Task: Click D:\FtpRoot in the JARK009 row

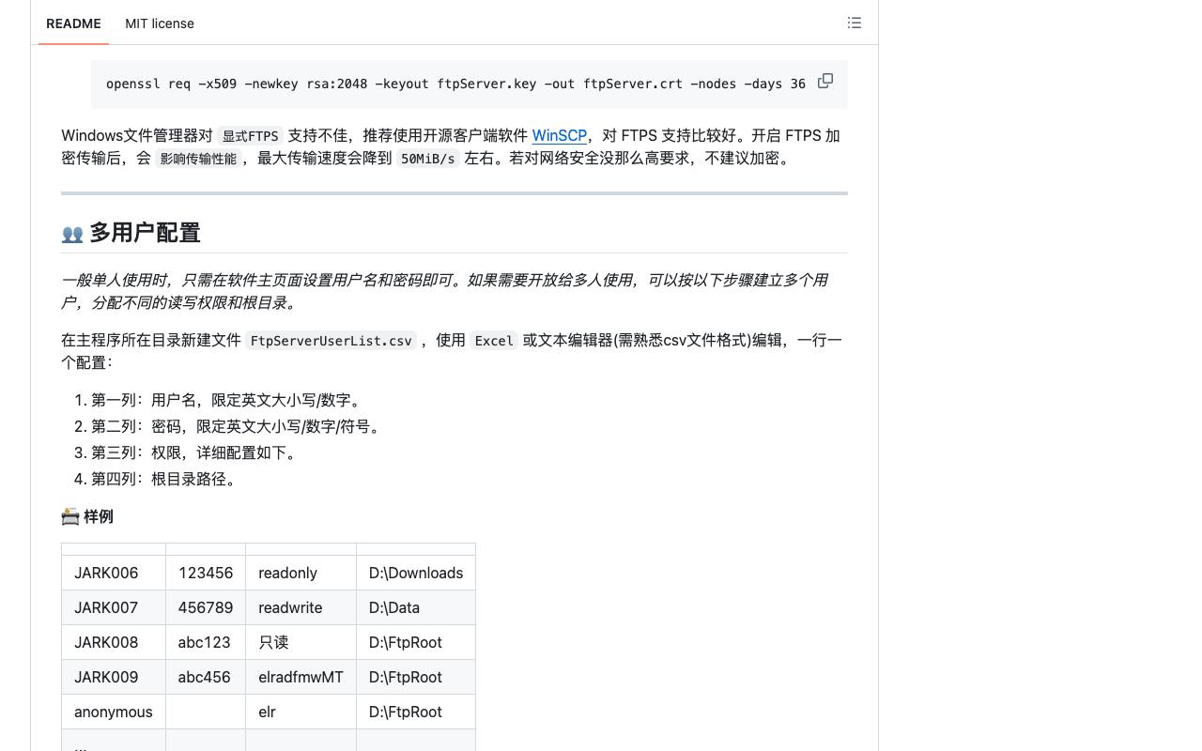Action: tap(416, 677)
